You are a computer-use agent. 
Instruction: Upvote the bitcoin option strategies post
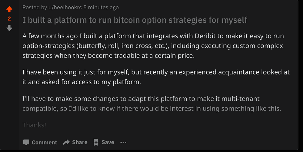(9, 9)
